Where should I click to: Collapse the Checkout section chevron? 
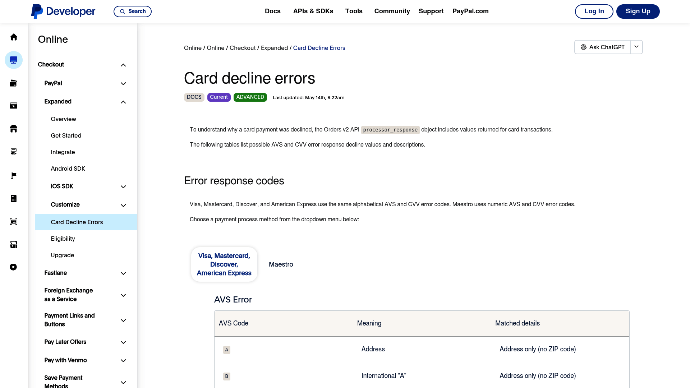123,65
